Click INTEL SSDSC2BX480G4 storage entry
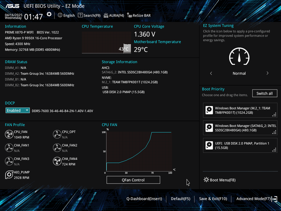 click(x=135, y=72)
